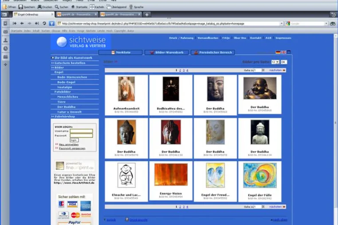This screenshot has height=225, width=338.
Task: Click the contacts person icon in sidebar
Action: tap(6, 40)
